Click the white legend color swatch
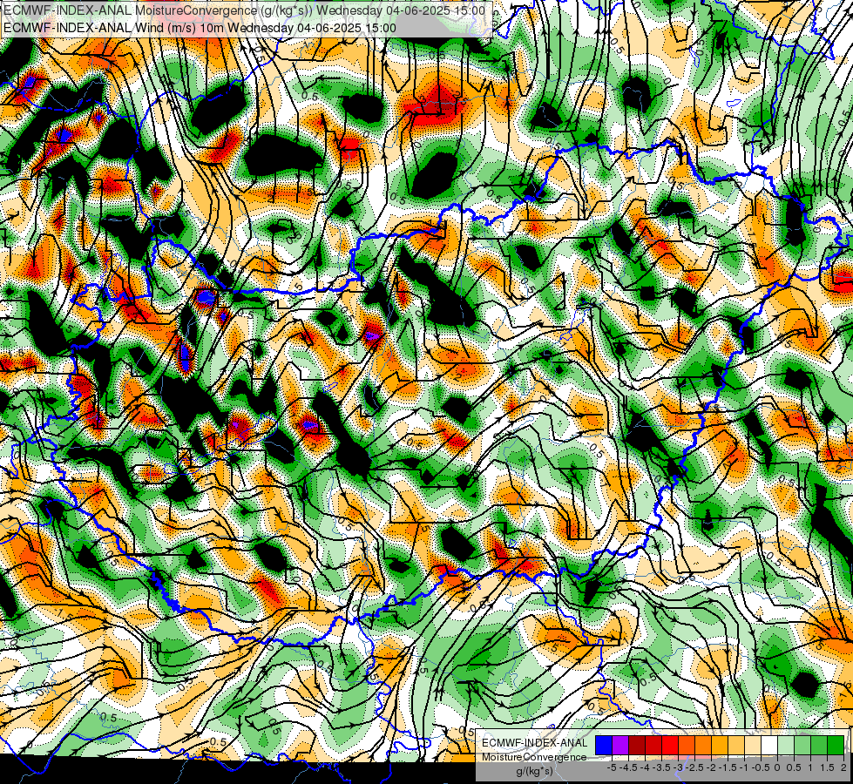Viewport: 853px width, 784px height. [769, 745]
